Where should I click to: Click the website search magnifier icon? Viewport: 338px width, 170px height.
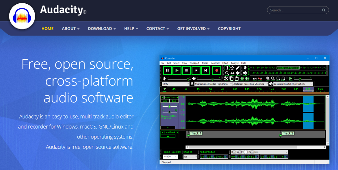pyautogui.click(x=324, y=10)
